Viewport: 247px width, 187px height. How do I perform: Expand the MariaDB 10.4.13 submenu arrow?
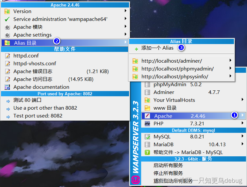(x=242, y=144)
